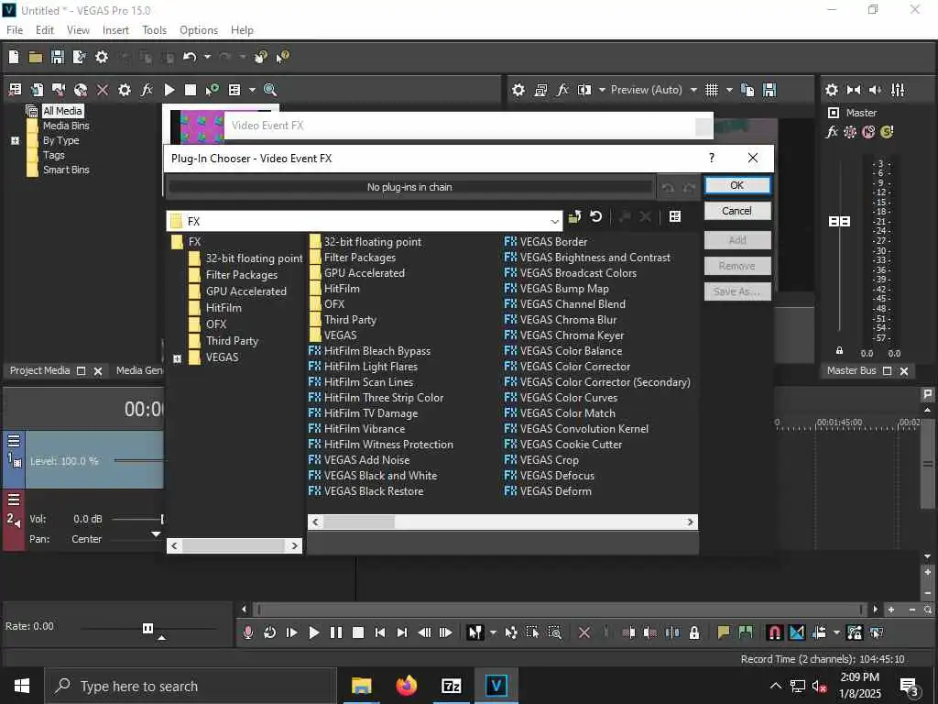Click Video Output FX icon in preview toolbar
Screen dimensions: 938x704
coord(562,90)
